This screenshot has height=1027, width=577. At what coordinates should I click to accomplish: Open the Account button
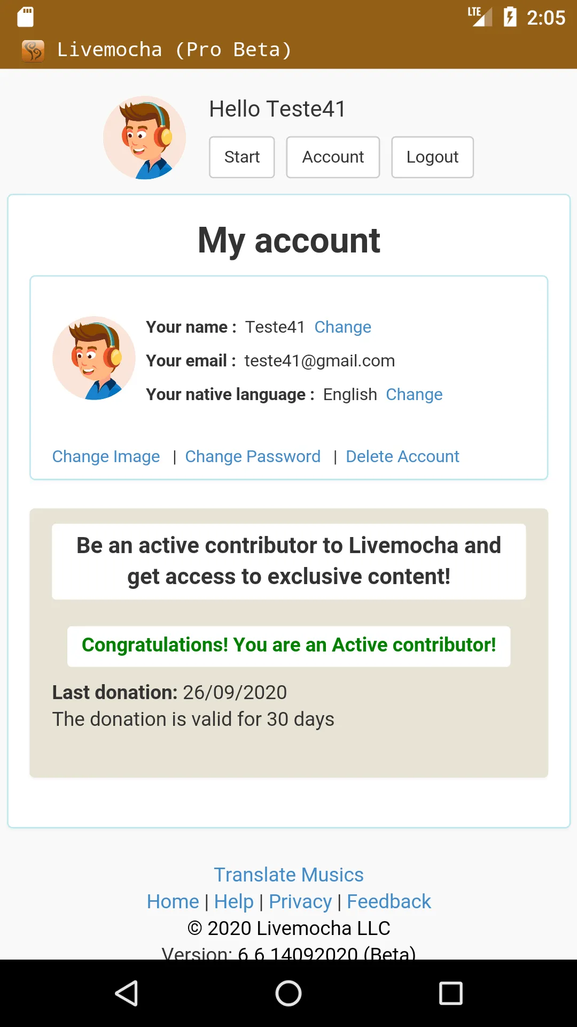[333, 157]
